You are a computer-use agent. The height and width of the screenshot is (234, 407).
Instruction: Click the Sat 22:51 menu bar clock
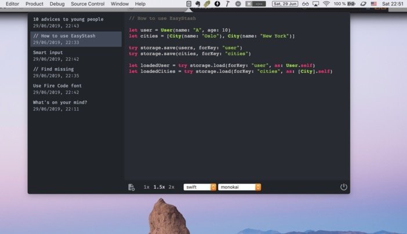[x=393, y=3]
